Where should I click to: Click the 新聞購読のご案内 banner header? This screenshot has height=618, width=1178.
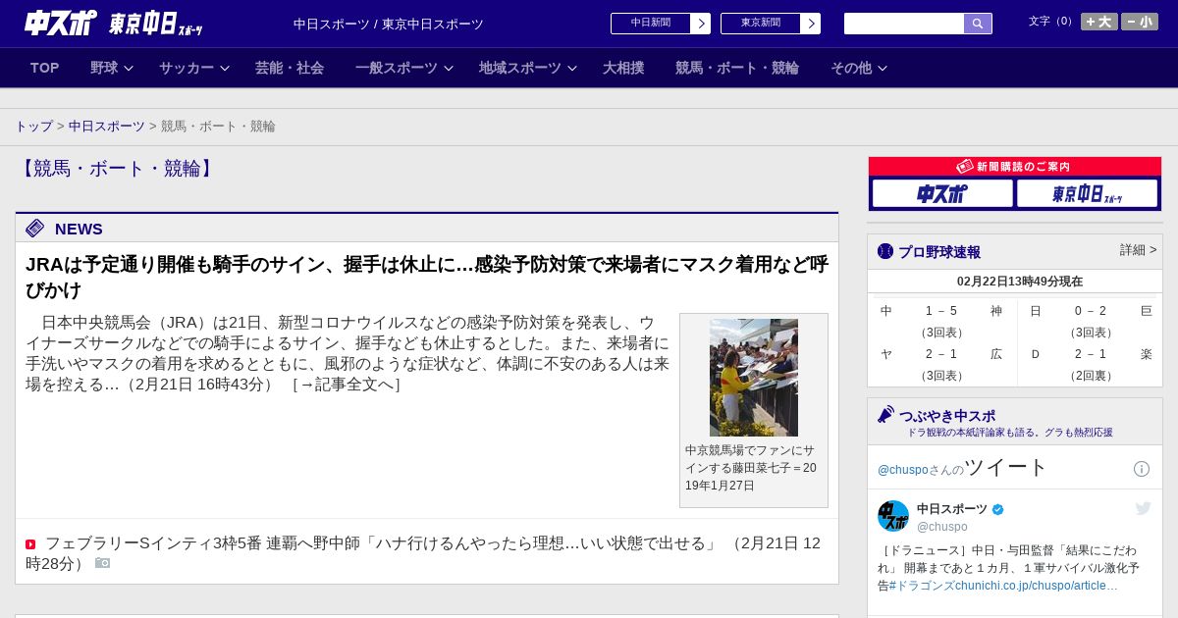pos(1015,167)
